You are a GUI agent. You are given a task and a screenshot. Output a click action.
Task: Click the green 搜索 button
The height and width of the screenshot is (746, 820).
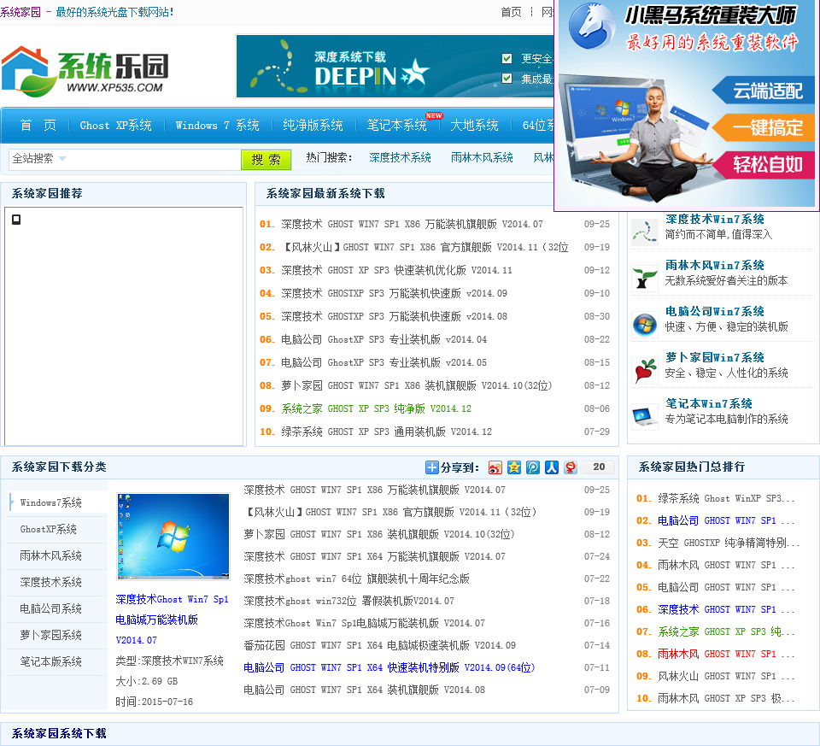pyautogui.click(x=266, y=160)
